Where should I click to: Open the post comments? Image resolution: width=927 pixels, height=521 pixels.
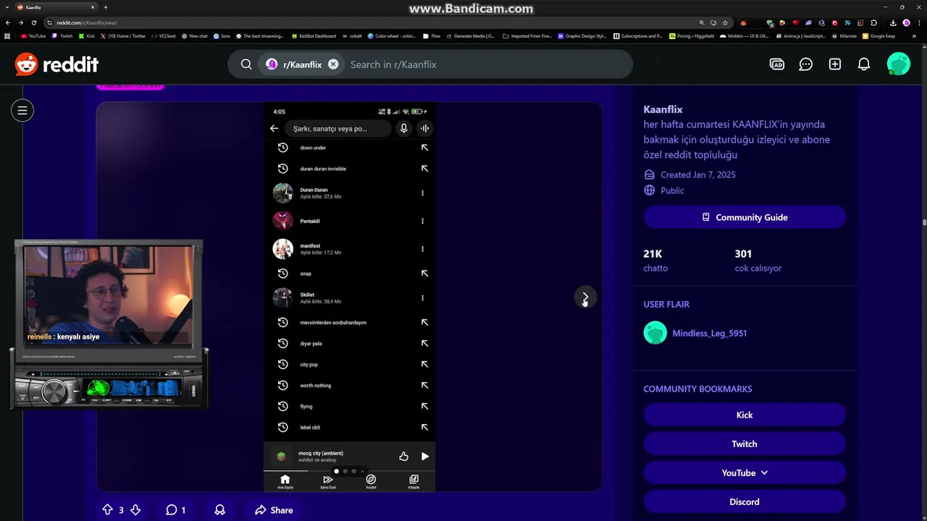pos(176,510)
